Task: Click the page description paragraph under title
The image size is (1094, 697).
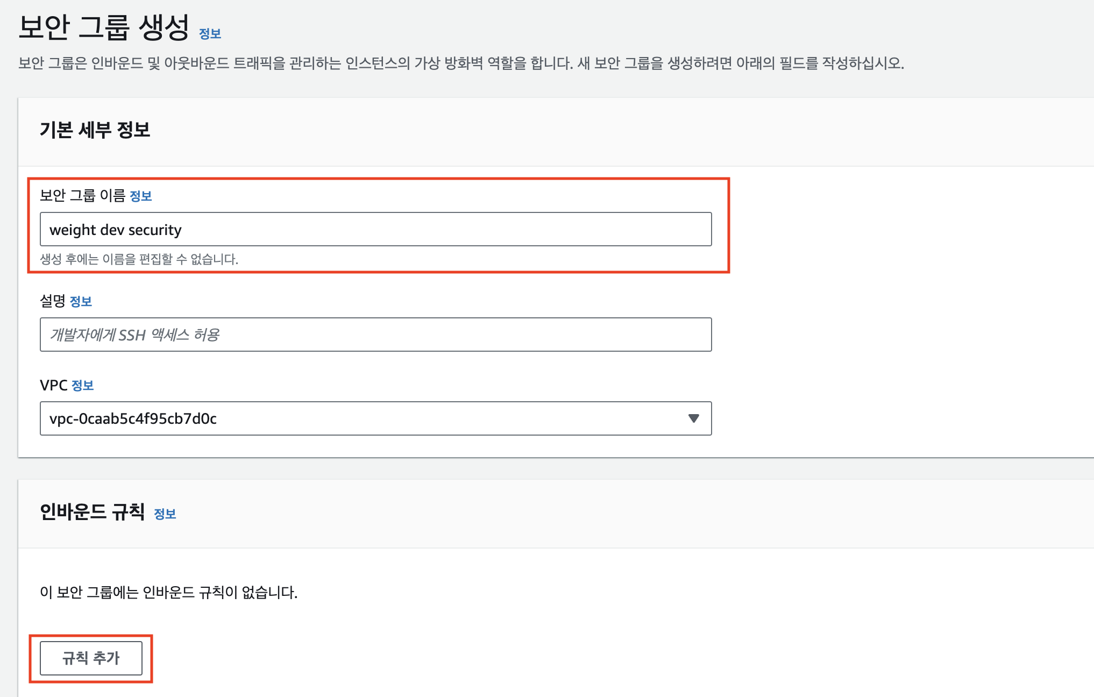Action: (x=460, y=63)
